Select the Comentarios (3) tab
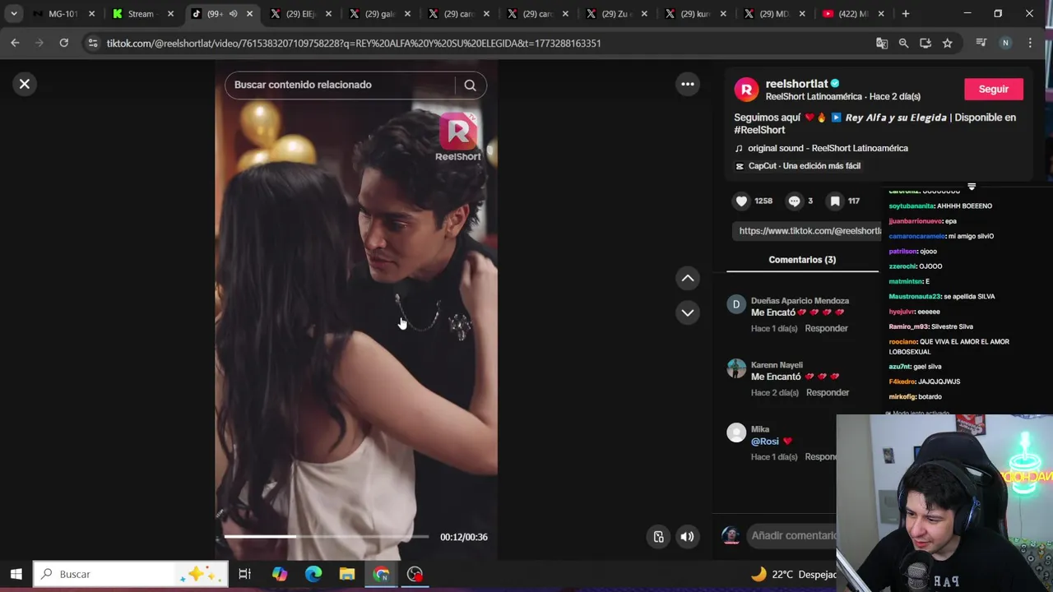The width and height of the screenshot is (1053, 592). 802,260
